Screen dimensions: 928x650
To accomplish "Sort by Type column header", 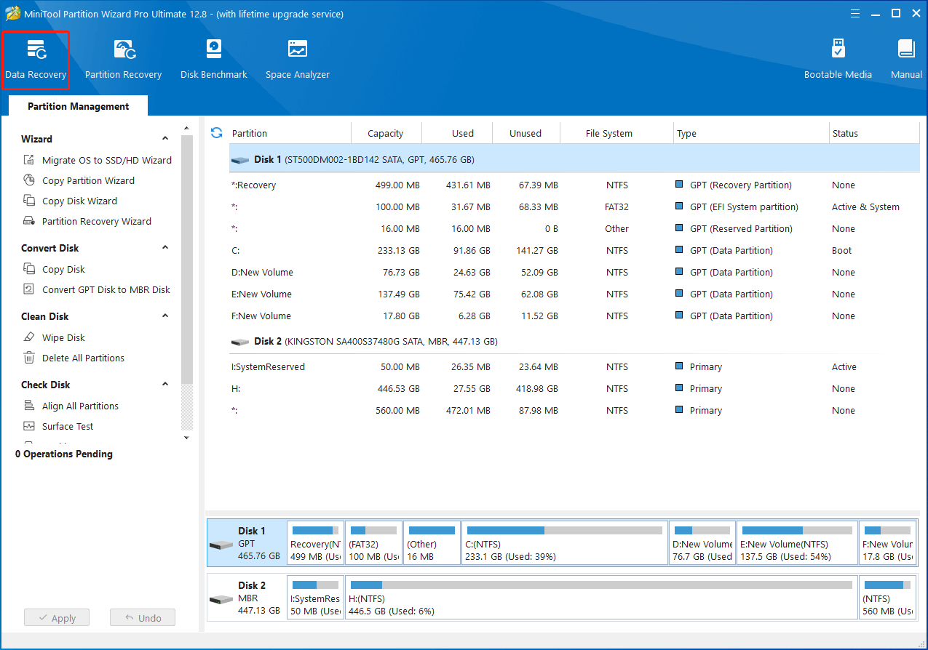I will [x=752, y=133].
